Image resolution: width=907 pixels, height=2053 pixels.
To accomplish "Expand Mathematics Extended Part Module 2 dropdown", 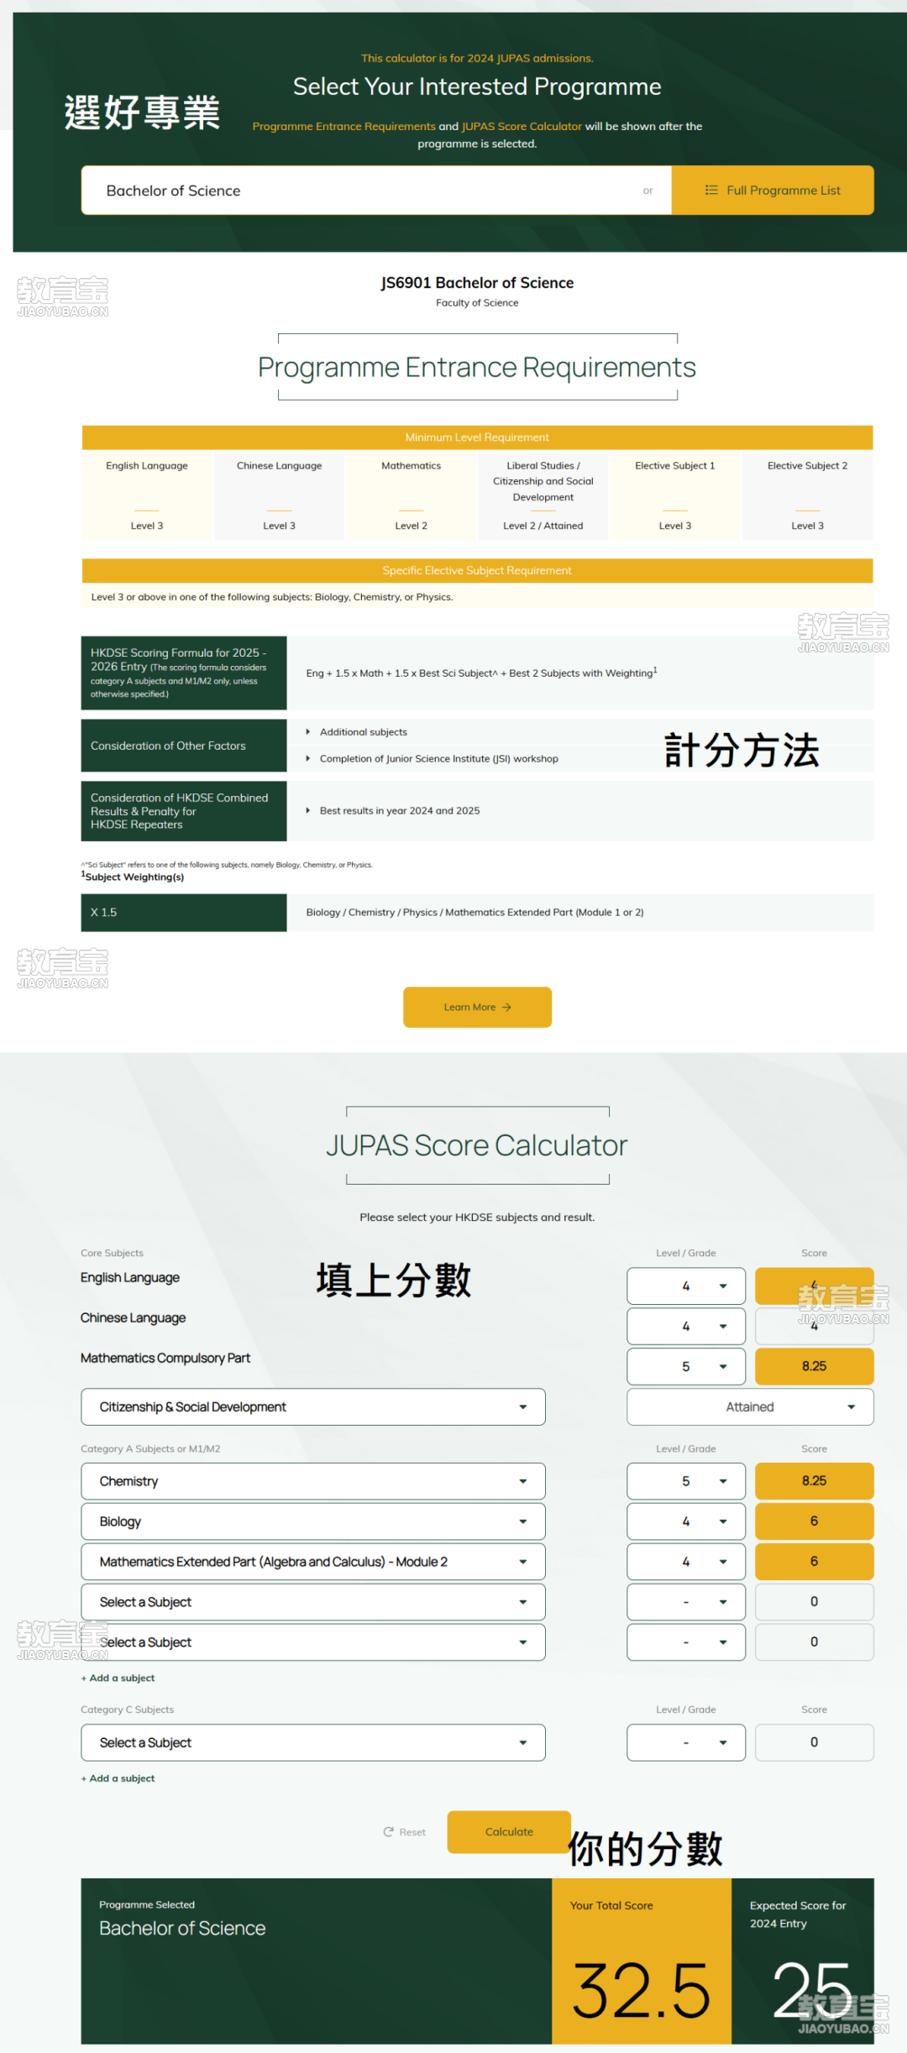I will point(313,1562).
